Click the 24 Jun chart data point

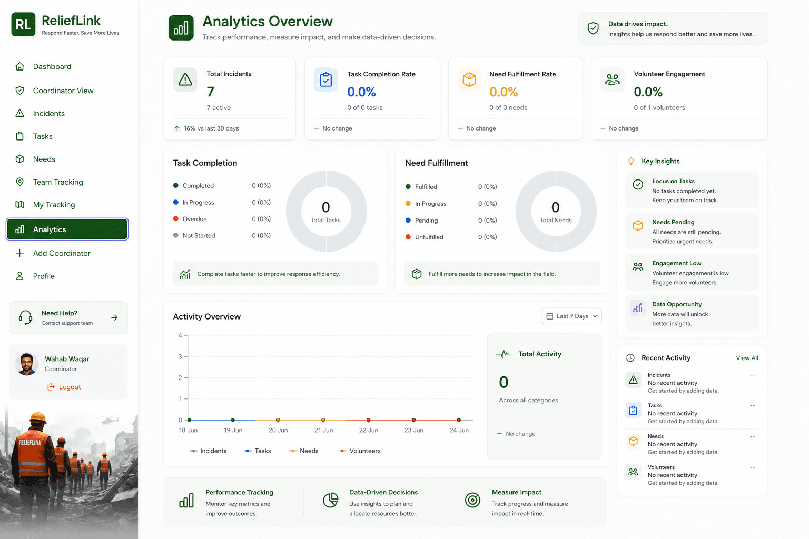459,420
